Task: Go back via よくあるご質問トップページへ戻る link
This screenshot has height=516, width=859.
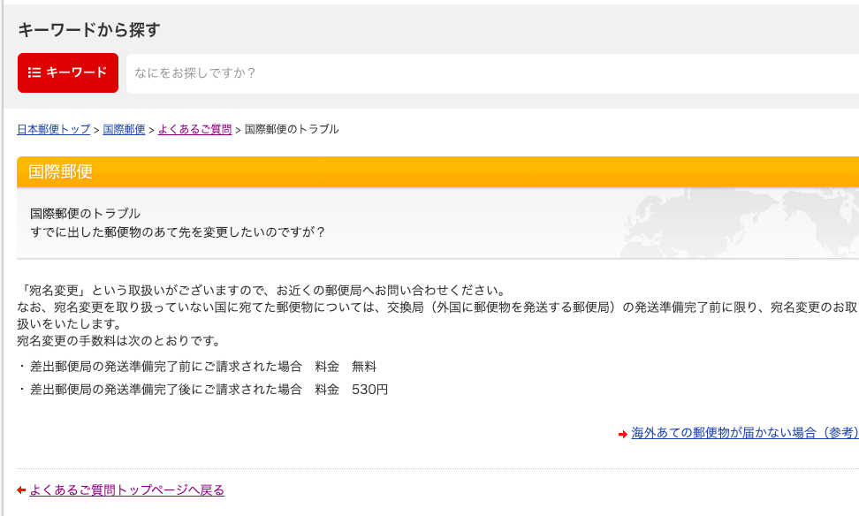Action: click(x=127, y=490)
